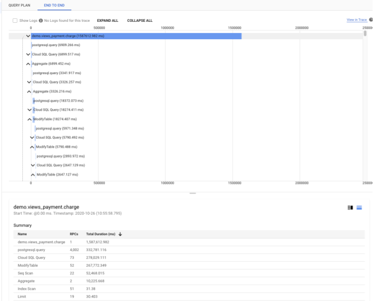Switch to column split view icon
The width and height of the screenshot is (373, 301).
point(350,208)
